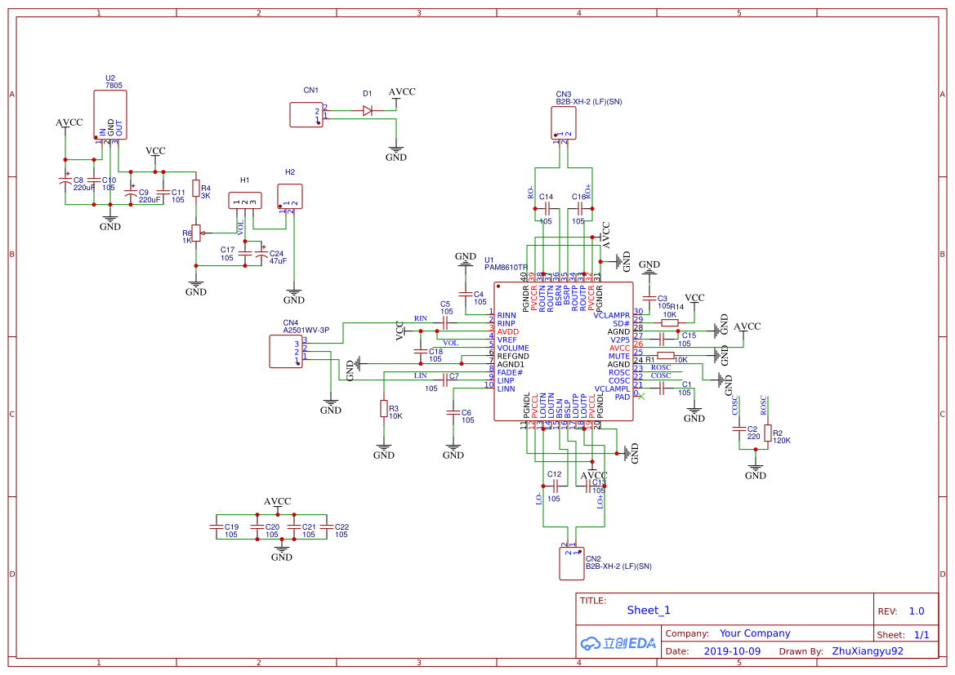Click the drawn-by name "ZhuXiangyu92"
Screen dimensions: 955x675
tap(868, 651)
